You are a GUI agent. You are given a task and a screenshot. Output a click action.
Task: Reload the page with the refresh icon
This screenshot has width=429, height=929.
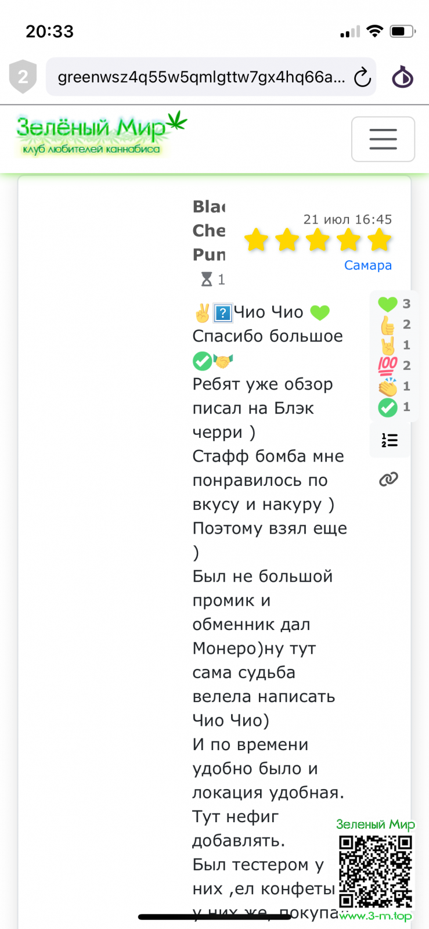point(362,77)
